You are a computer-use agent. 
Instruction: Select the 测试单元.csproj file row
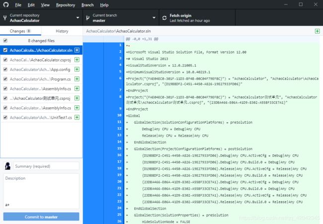coord(41,98)
